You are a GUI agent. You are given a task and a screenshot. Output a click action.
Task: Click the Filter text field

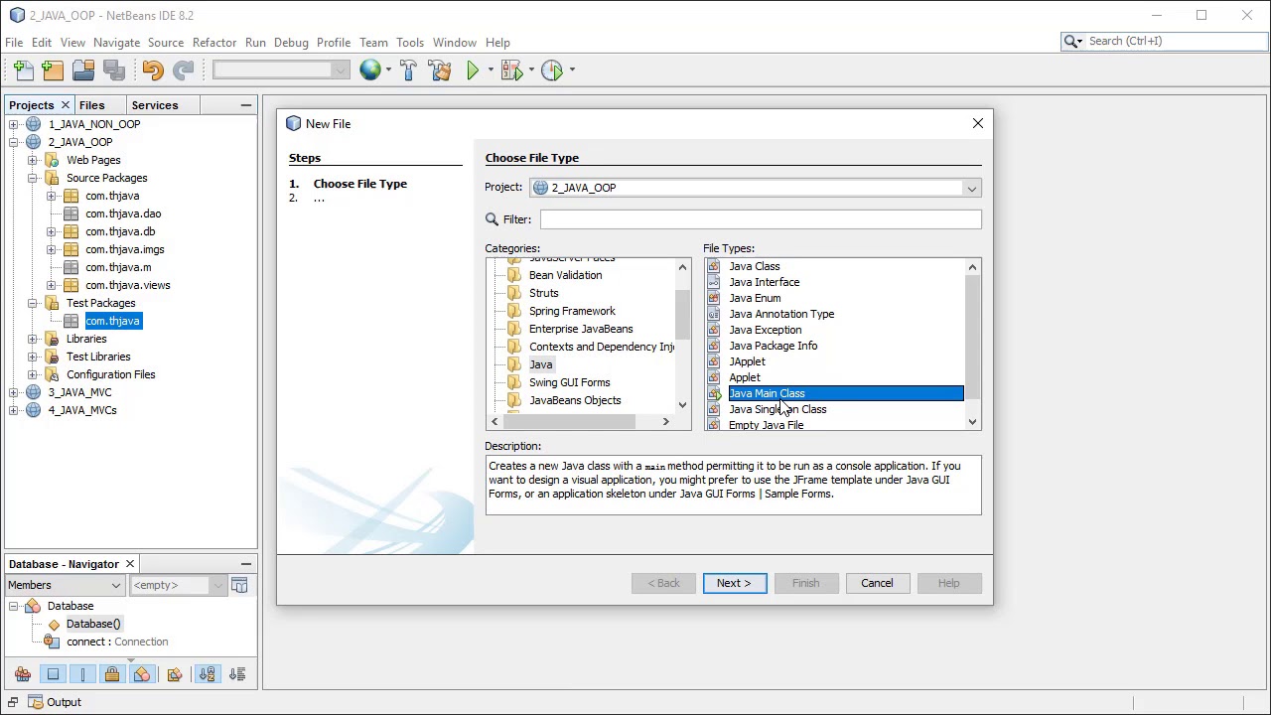pos(761,219)
